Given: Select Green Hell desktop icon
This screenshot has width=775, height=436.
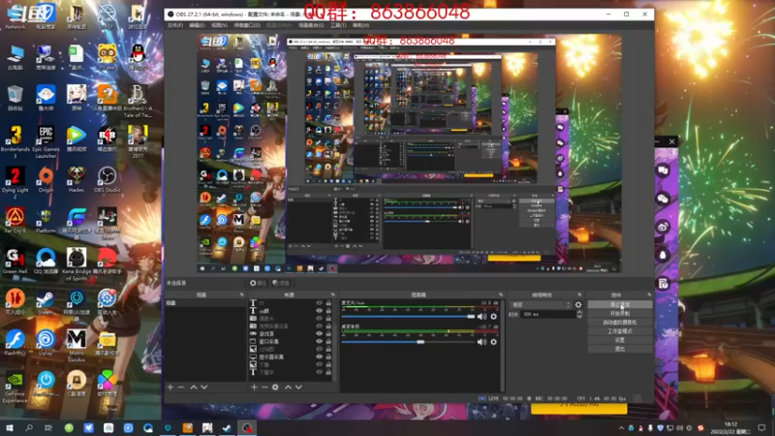Looking at the screenshot, I should pos(15,261).
